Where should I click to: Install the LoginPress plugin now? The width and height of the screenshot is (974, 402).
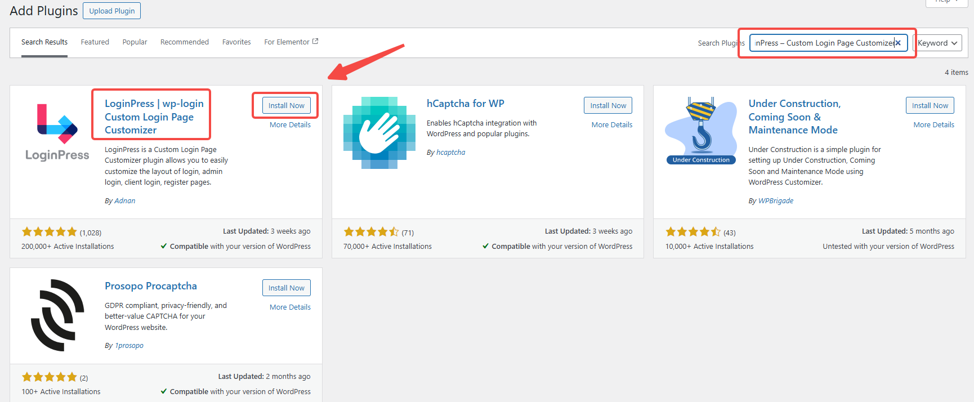pyautogui.click(x=286, y=105)
